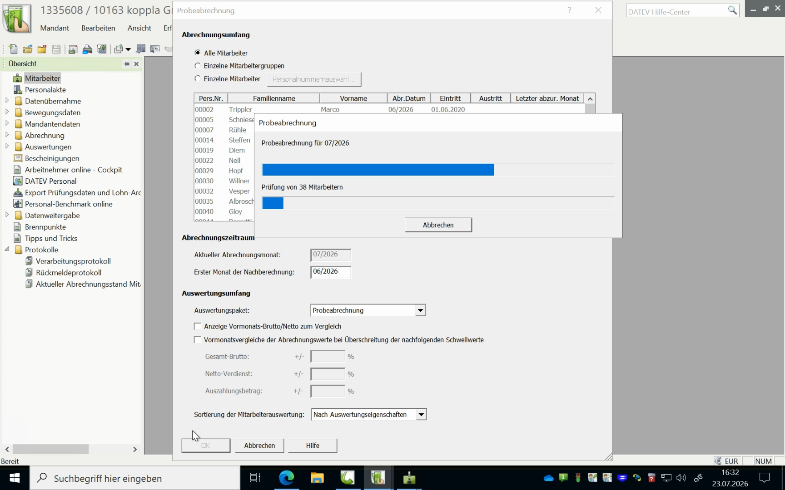Click the server towers toolbar icon
Screen dimensions: 785x490
pyautogui.click(x=141, y=49)
